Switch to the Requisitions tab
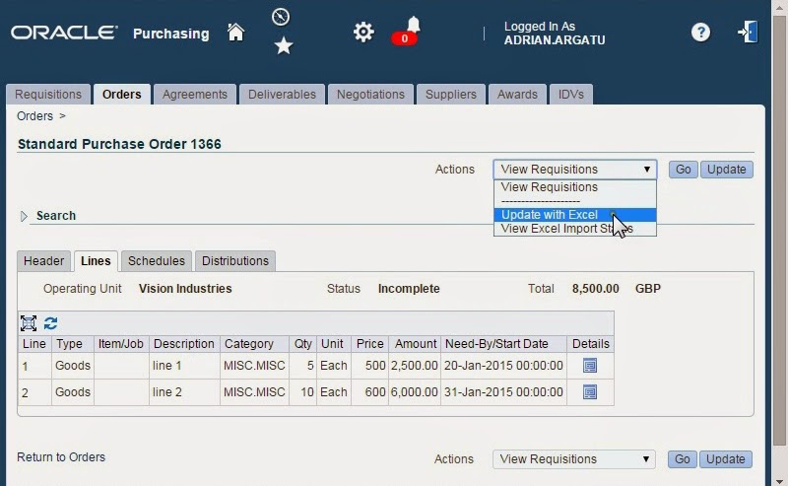This screenshot has width=788, height=486. click(48, 95)
